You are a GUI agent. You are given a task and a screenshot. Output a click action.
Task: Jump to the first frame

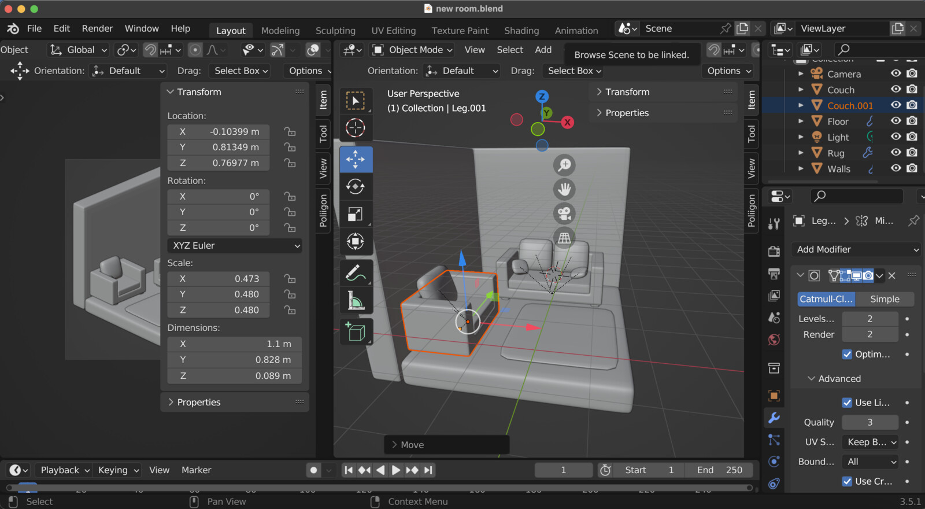click(x=349, y=470)
